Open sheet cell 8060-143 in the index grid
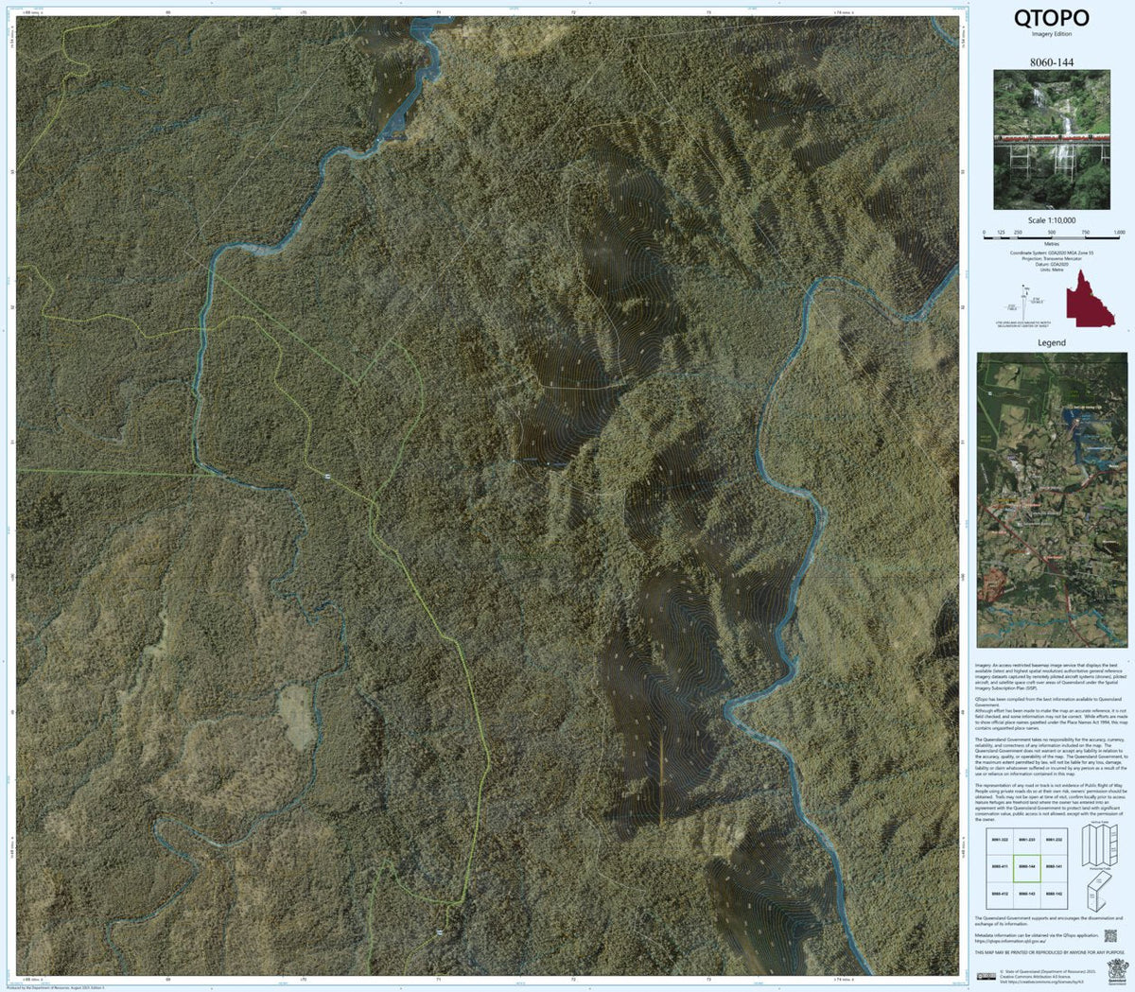 (1027, 894)
